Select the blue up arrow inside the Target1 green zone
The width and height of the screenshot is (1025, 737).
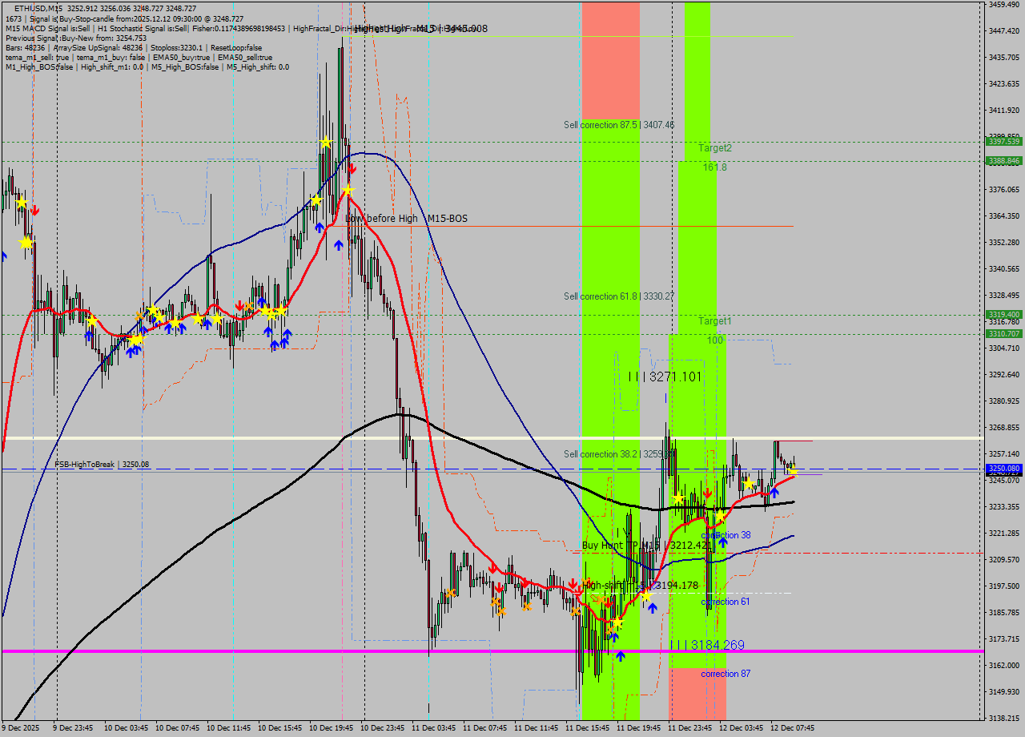tap(722, 542)
